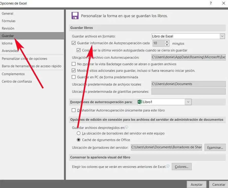Toggle Guardar información de Autorrecuperación checkbox

[x=73, y=43]
